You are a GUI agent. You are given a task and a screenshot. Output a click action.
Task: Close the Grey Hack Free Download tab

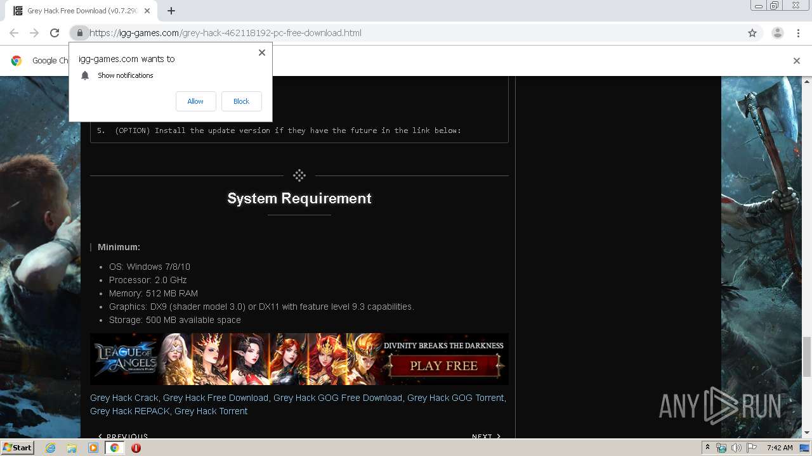147,11
